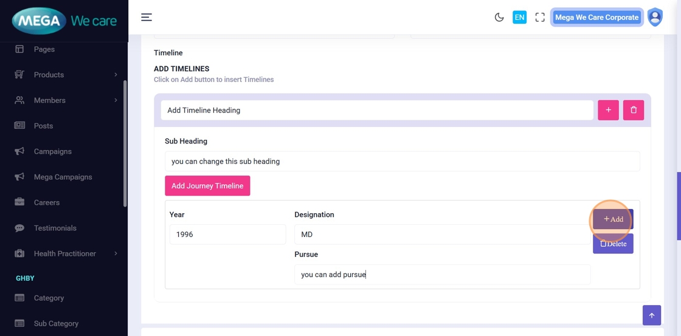This screenshot has width=681, height=336.
Task: Open Campaigns megaphone sidebar item
Action: (x=52, y=151)
